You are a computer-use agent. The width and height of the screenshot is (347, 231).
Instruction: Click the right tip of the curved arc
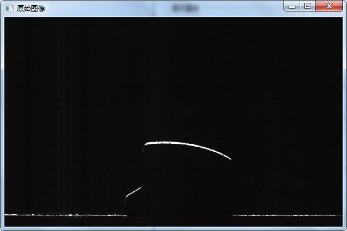230,158
